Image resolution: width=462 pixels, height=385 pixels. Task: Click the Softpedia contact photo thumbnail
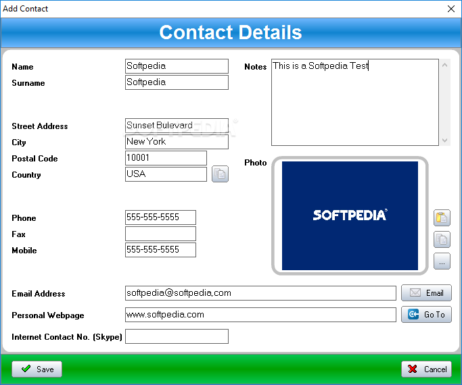point(350,215)
